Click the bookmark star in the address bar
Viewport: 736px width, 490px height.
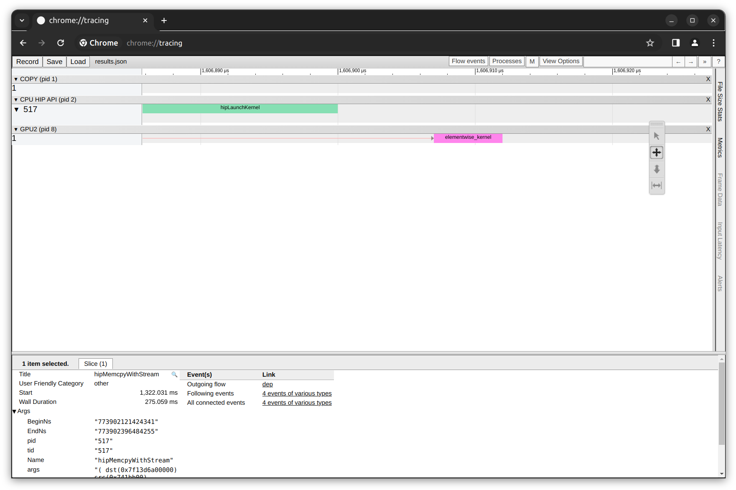coord(650,43)
